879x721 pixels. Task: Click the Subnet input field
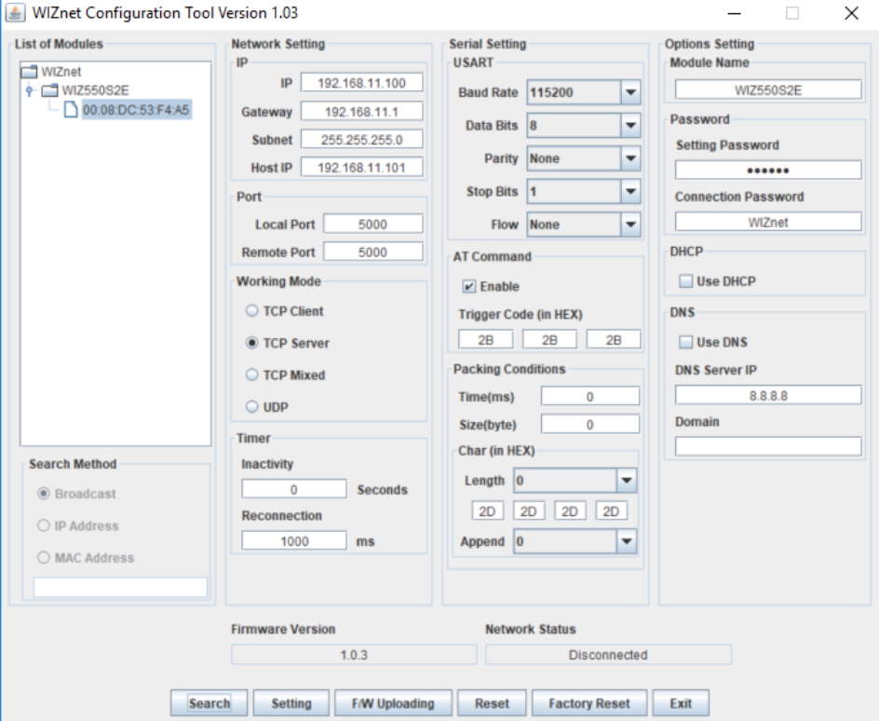pyautogui.click(x=361, y=140)
